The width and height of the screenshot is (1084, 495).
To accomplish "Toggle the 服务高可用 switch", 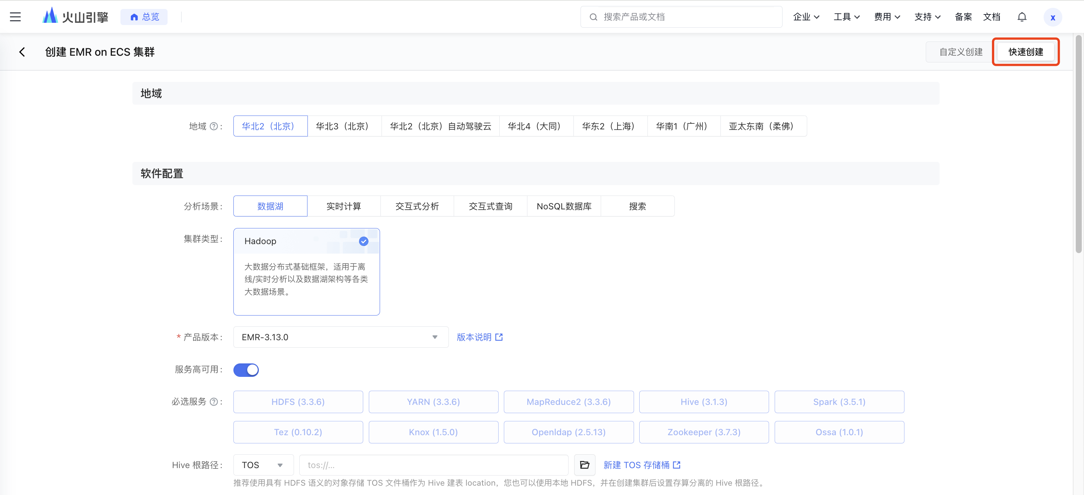I will point(246,370).
